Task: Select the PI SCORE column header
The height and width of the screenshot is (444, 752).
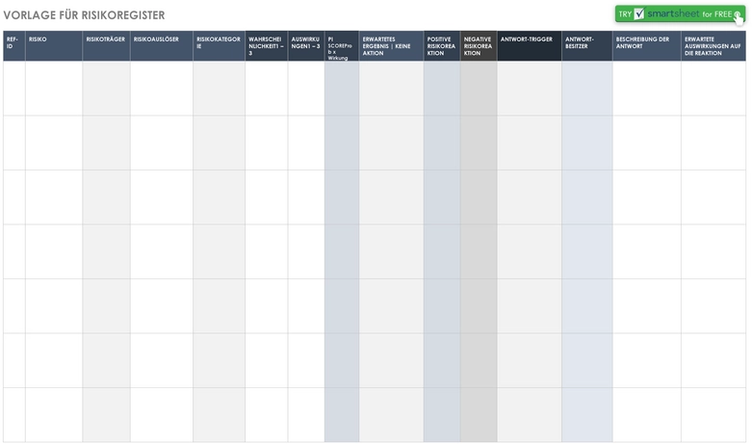Action: point(342,46)
